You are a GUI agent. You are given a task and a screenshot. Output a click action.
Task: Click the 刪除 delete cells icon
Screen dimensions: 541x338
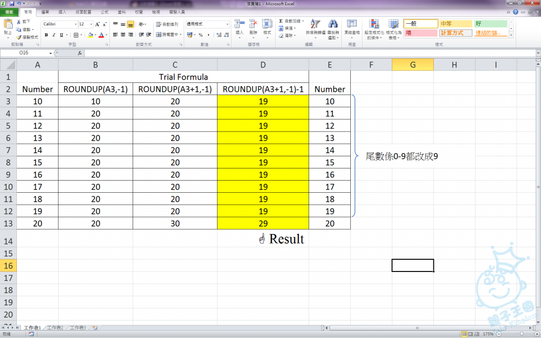tap(254, 23)
